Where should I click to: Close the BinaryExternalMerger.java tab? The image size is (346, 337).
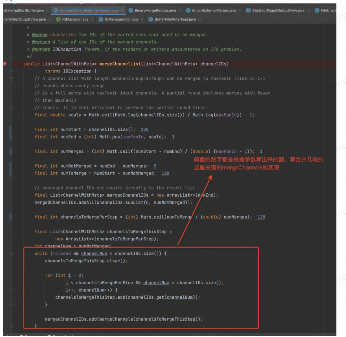tap(240, 10)
